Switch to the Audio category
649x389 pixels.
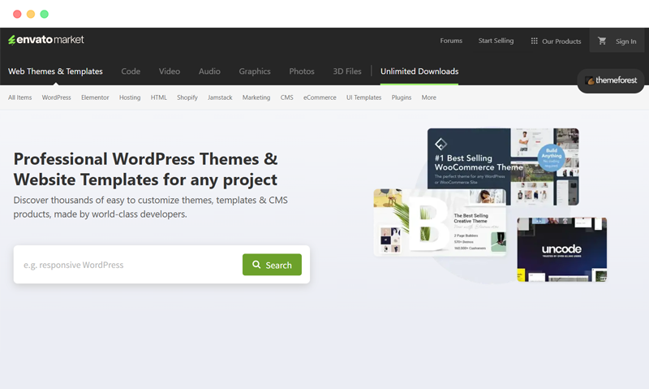click(x=209, y=71)
